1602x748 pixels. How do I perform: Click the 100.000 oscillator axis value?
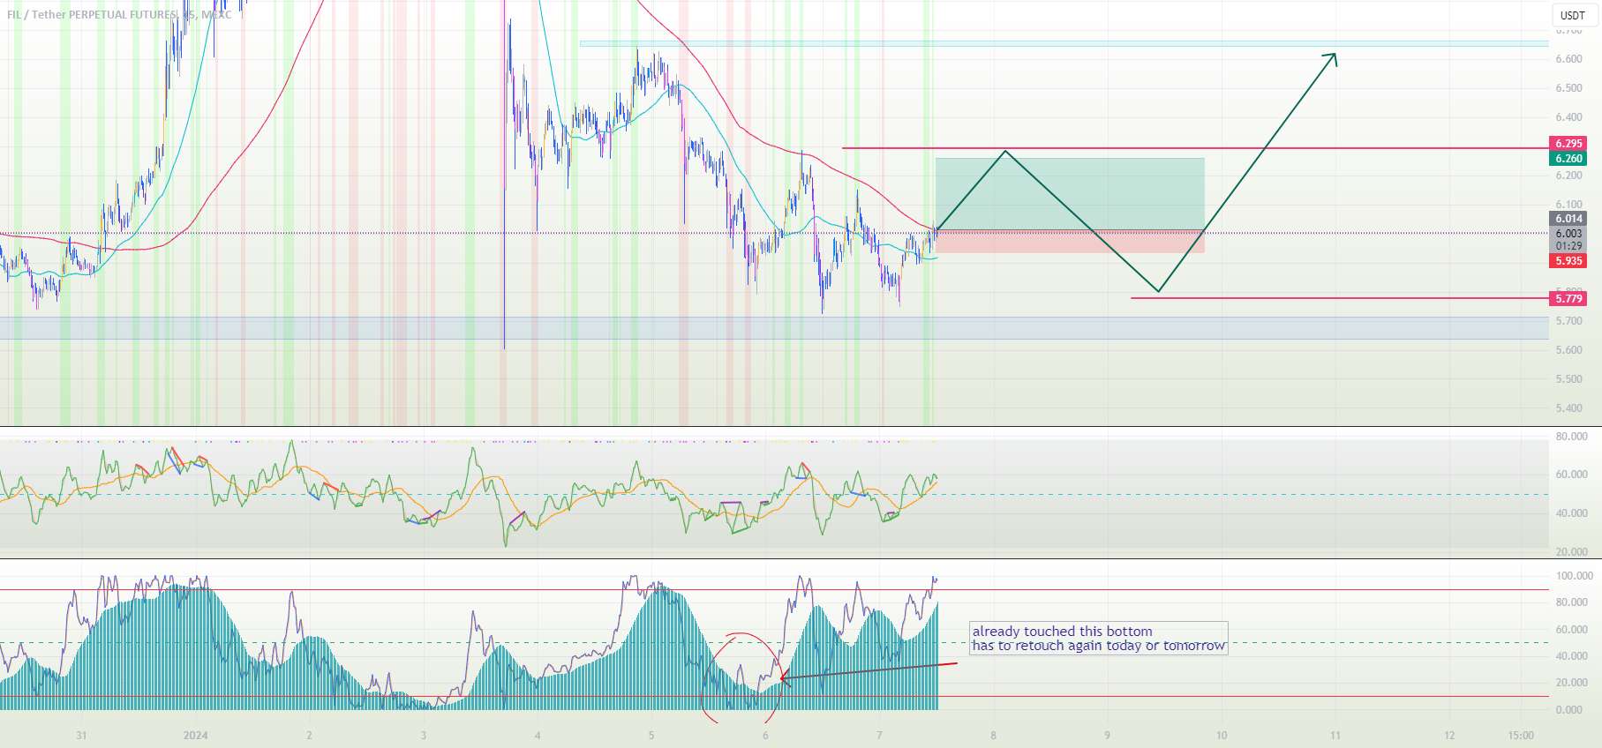[1574, 576]
